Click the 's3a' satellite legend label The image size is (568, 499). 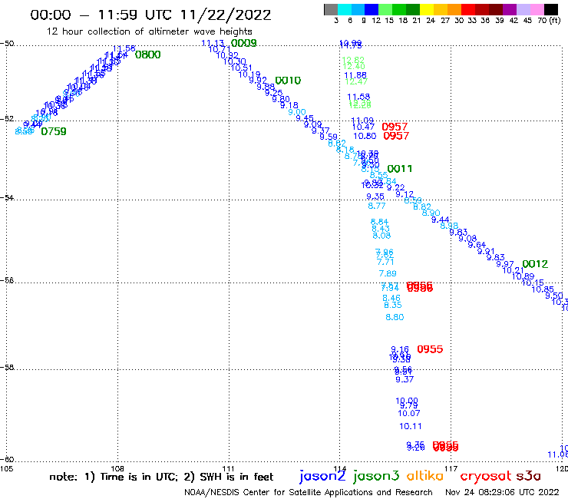tap(528, 476)
